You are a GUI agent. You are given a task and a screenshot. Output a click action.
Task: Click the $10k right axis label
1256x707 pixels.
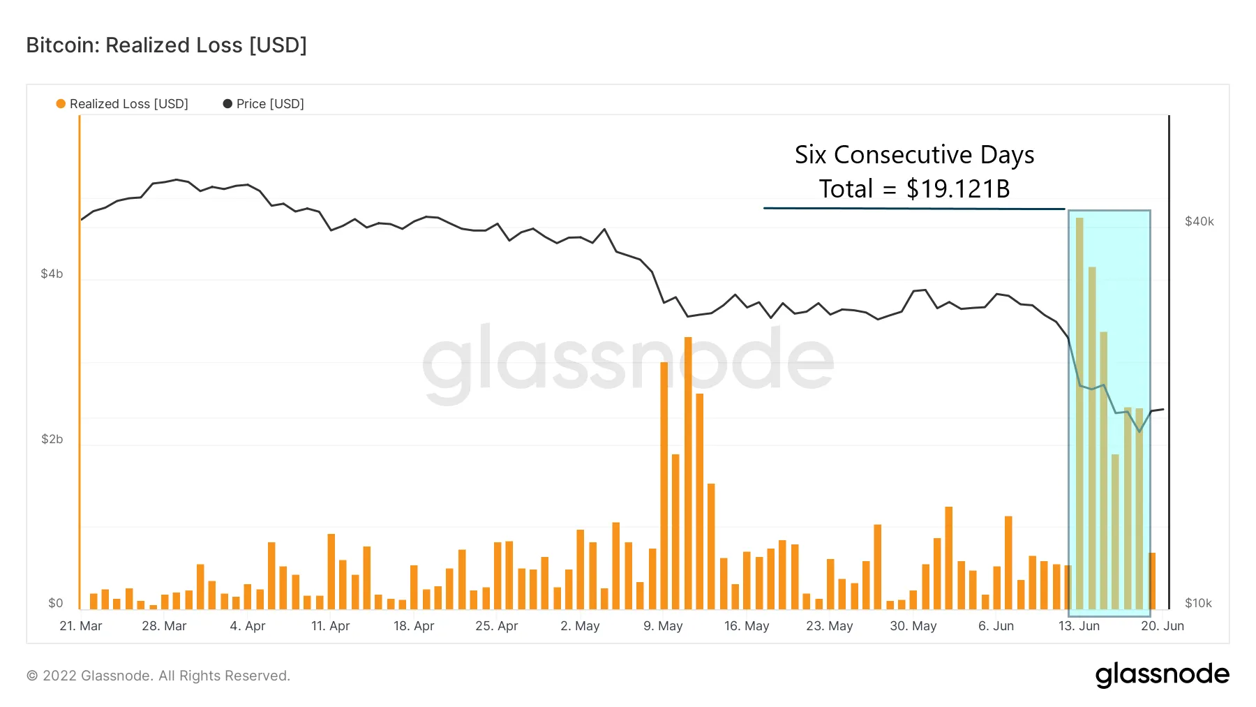(1199, 603)
